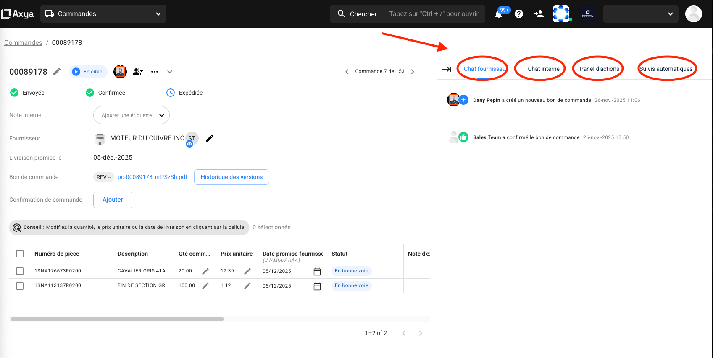Click the add user icon in top bar

click(539, 14)
